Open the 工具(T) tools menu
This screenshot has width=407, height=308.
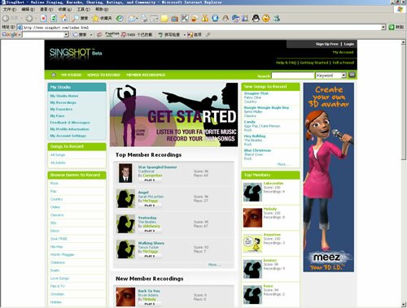coord(83,9)
